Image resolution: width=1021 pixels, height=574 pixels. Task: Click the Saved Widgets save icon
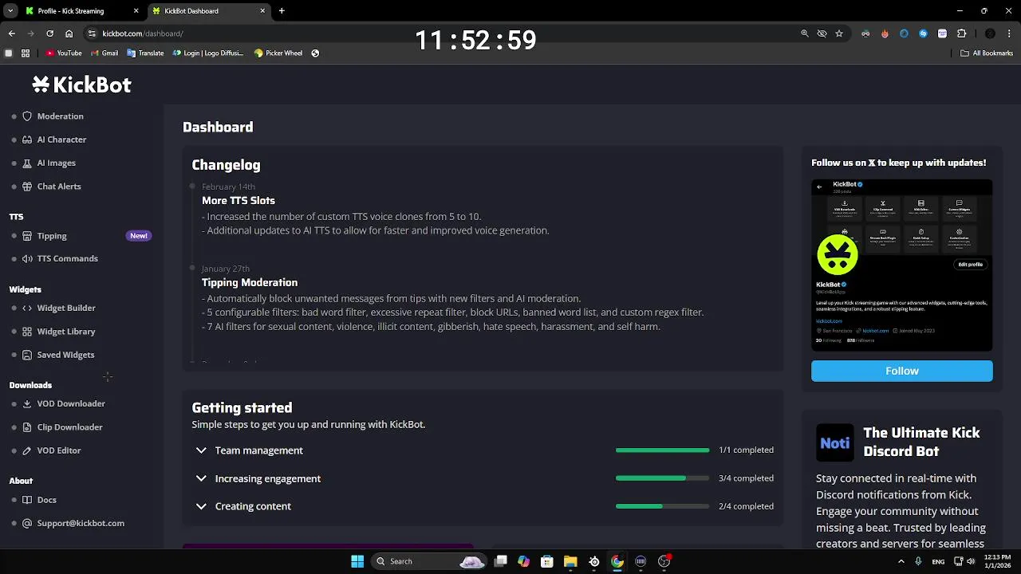(x=27, y=355)
